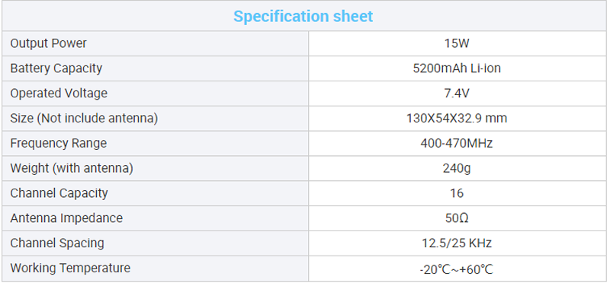Click the 15W value cell
Screen dimensions: 610x286
pos(457,43)
